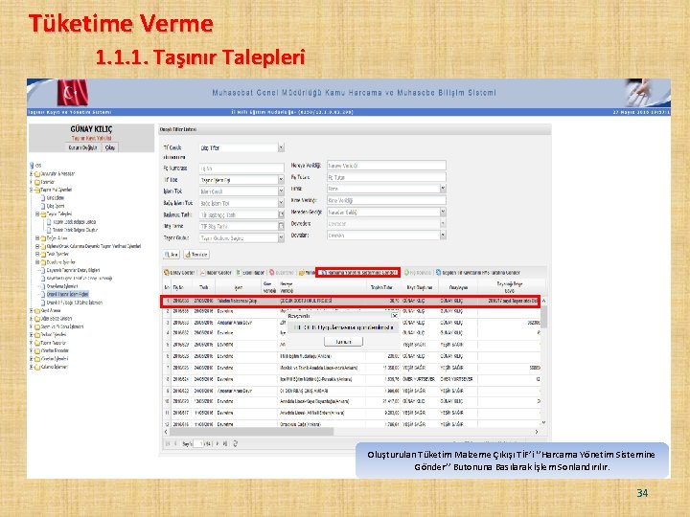The height and width of the screenshot is (517, 690).
Task: Click the table's vertical scrollbar up arrow
Action: click(x=543, y=301)
